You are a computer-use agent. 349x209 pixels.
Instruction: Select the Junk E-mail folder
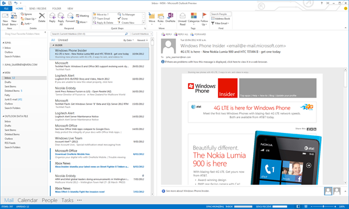13,99
